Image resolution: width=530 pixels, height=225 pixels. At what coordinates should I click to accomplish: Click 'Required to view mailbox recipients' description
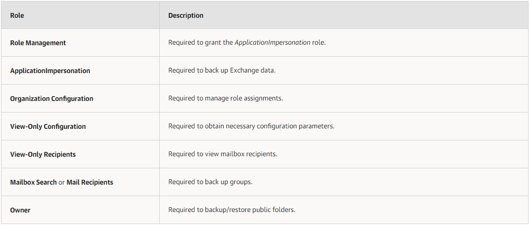pyautogui.click(x=223, y=154)
